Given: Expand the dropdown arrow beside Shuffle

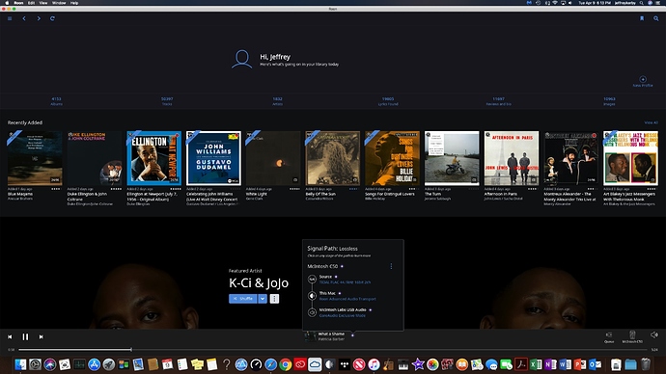Looking at the screenshot, I should pos(263,299).
